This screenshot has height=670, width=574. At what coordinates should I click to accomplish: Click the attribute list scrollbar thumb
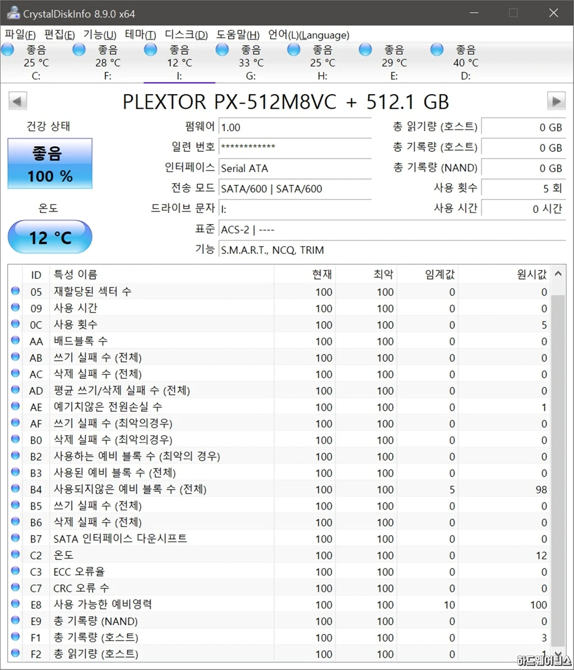pos(558,470)
